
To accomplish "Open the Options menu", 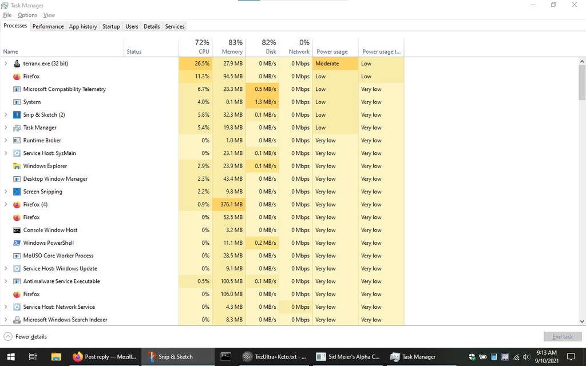I will click(27, 15).
